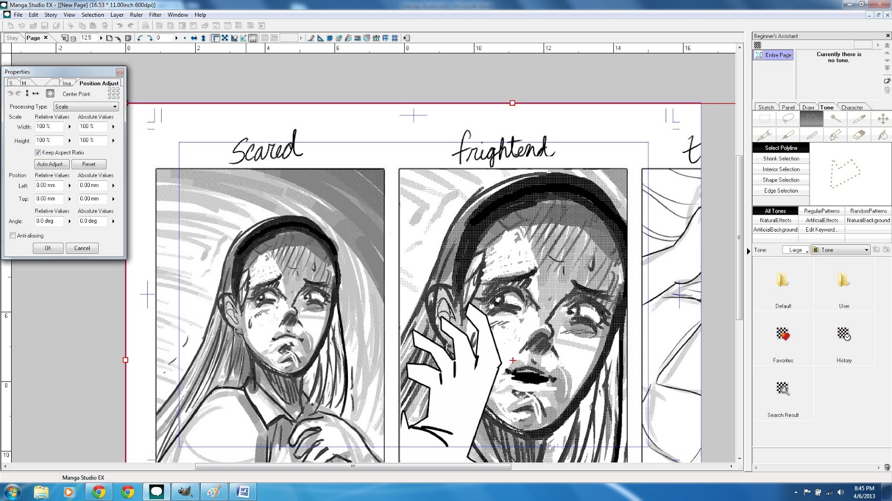Image resolution: width=892 pixels, height=501 pixels.
Task: Select the rectangular marquee tool in Tone panel
Action: [764, 119]
